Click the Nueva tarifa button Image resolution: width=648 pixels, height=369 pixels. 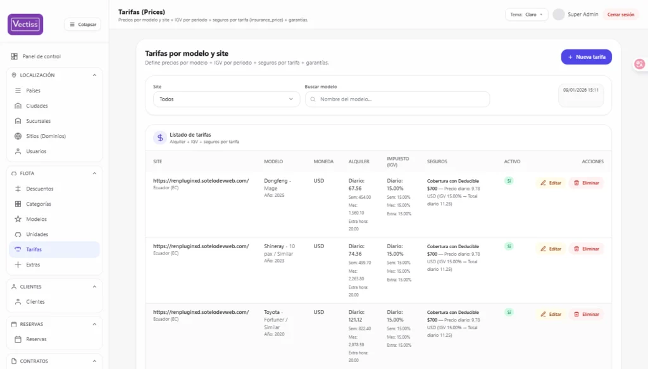point(586,57)
